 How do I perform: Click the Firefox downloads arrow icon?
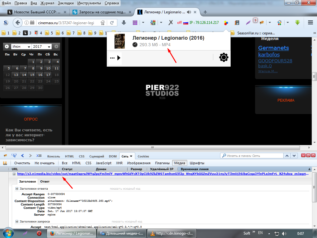pos(124,23)
